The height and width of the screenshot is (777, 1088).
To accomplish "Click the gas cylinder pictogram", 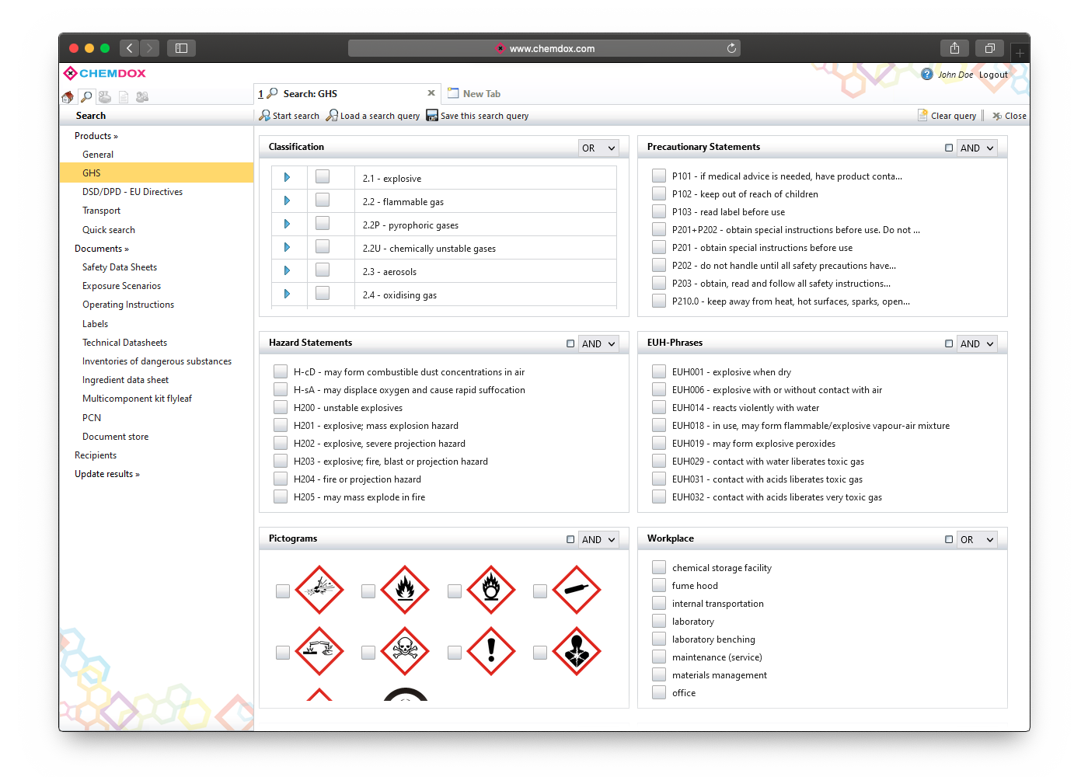I will [577, 590].
